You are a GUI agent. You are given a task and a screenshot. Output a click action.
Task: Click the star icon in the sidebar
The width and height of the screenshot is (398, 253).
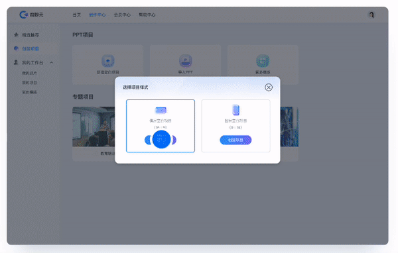click(x=16, y=34)
